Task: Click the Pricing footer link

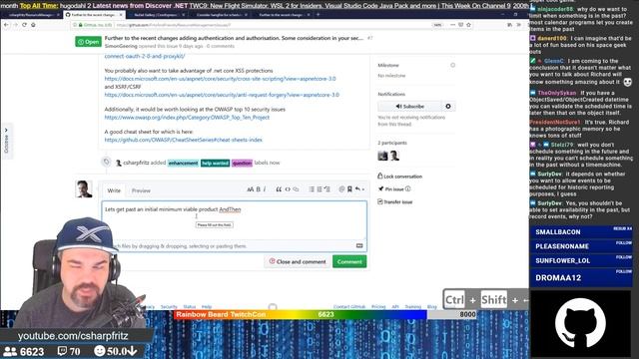Action: click(x=378, y=306)
